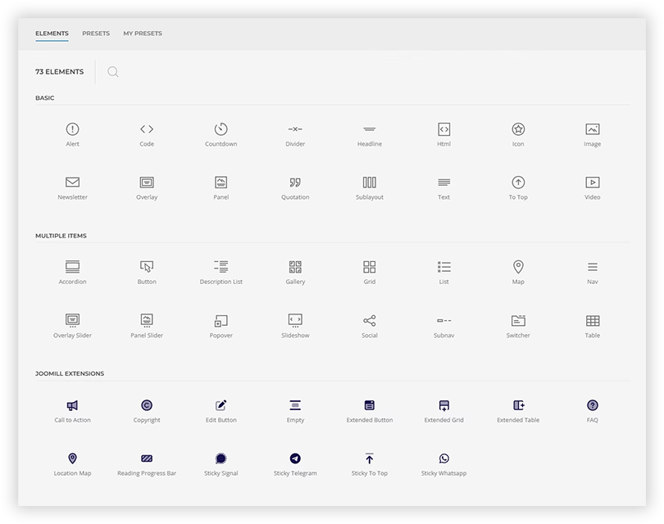Switch to the Elements tab
Image resolution: width=664 pixels, height=524 pixels.
(x=52, y=34)
